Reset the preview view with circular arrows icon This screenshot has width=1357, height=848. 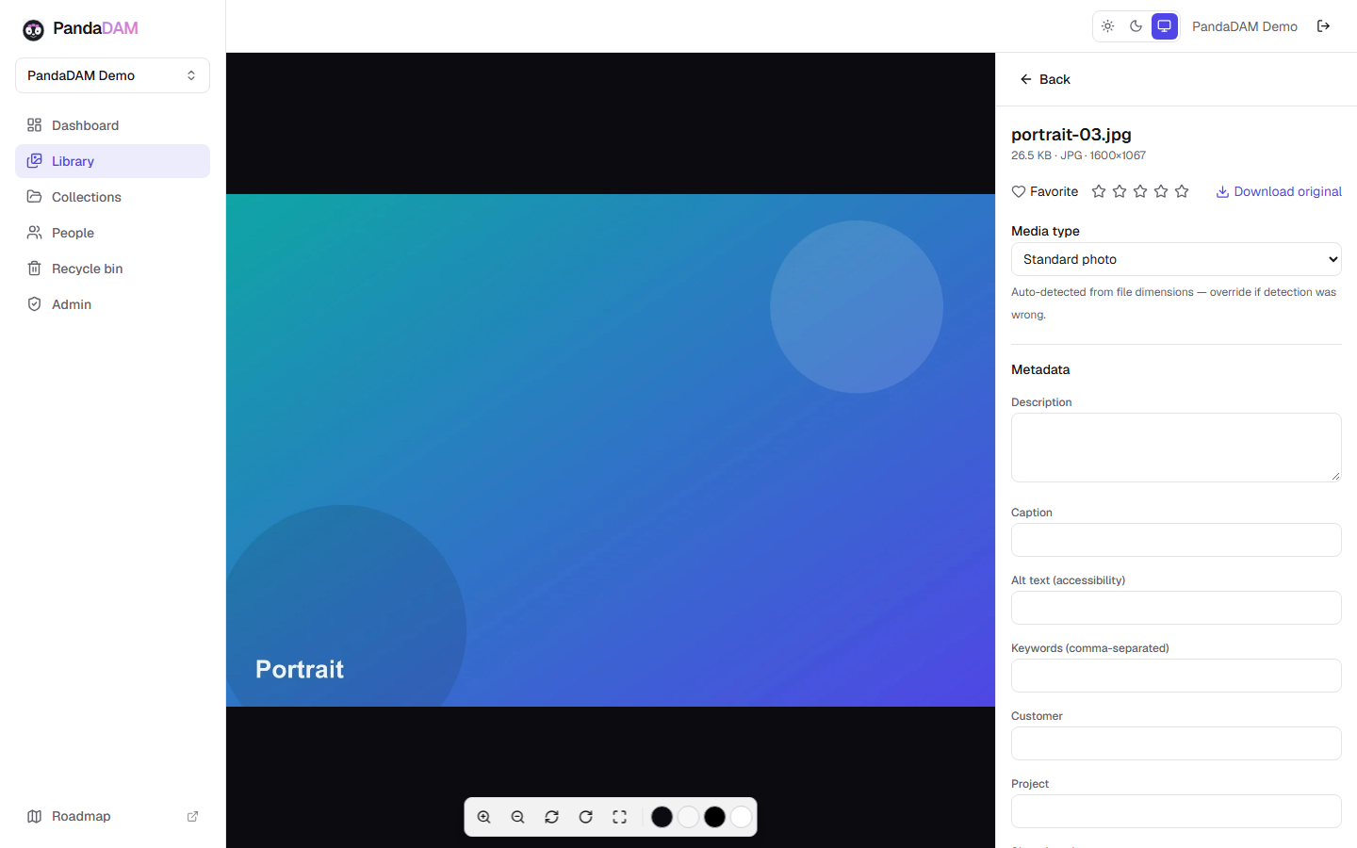click(552, 817)
